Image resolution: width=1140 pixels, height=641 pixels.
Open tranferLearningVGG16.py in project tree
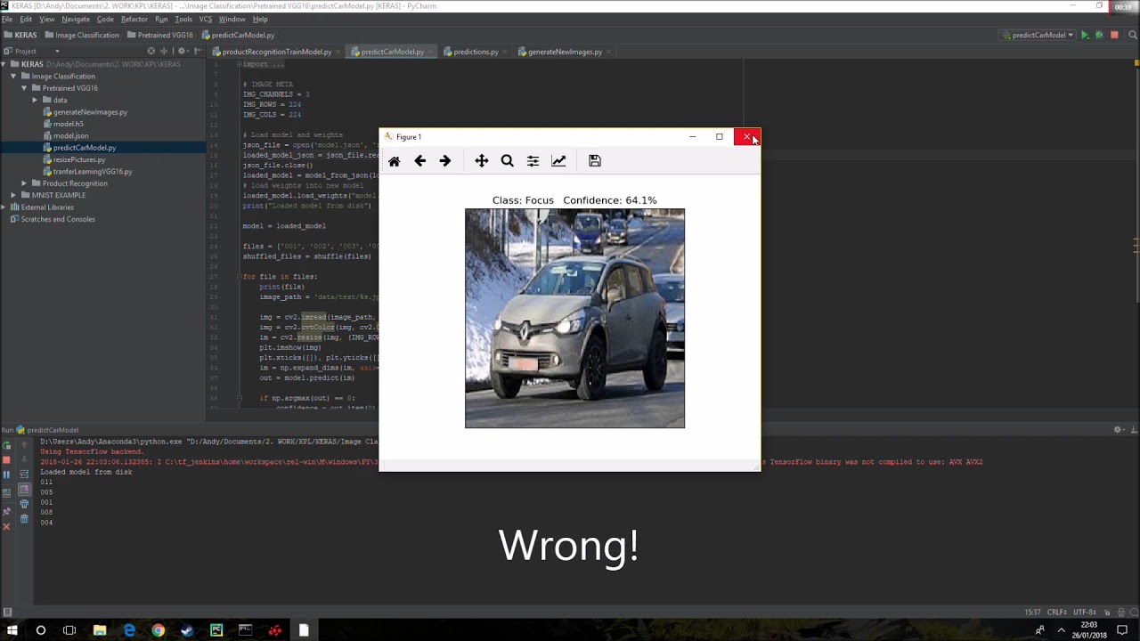pos(92,171)
